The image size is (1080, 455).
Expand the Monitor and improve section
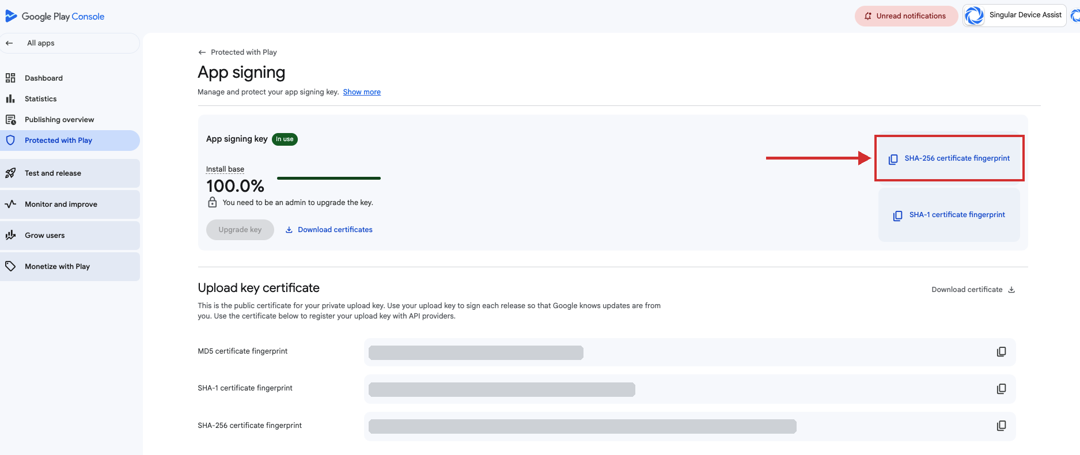[70, 204]
